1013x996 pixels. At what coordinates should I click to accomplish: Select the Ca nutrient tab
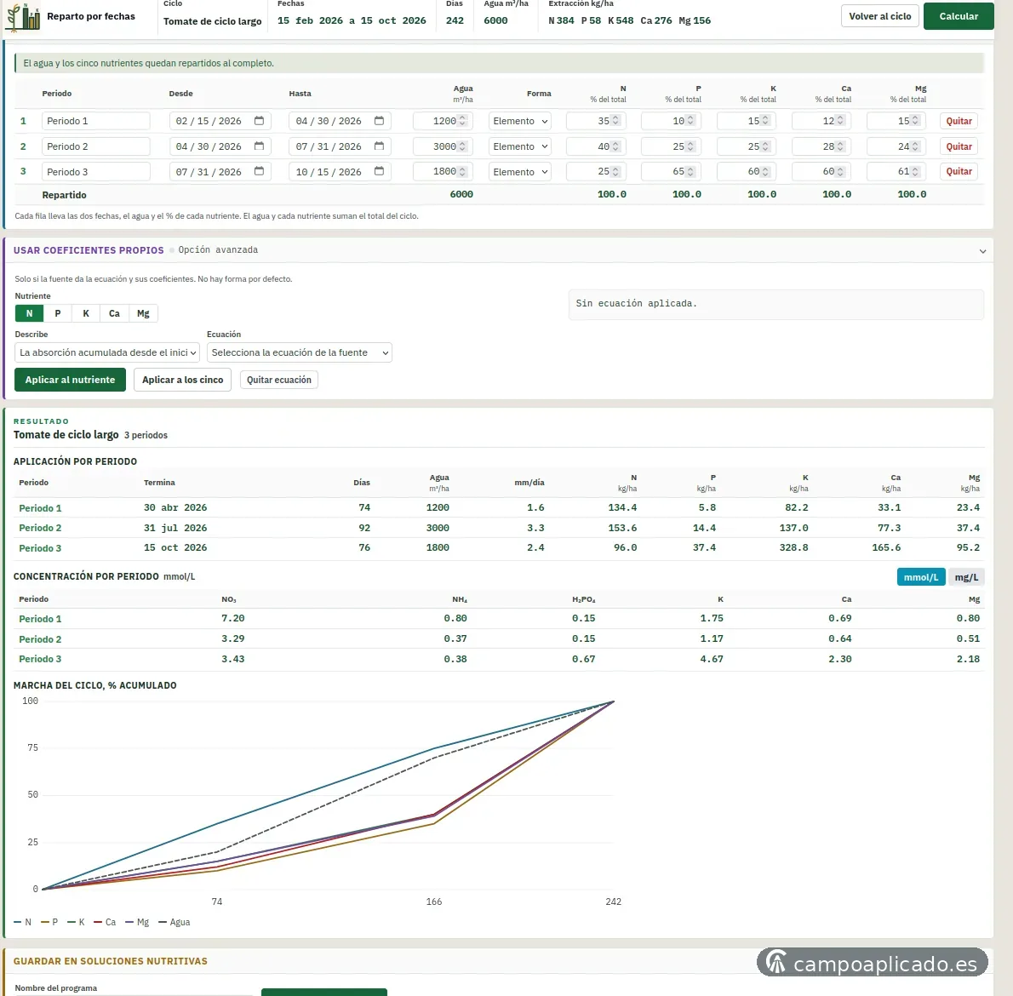[114, 313]
